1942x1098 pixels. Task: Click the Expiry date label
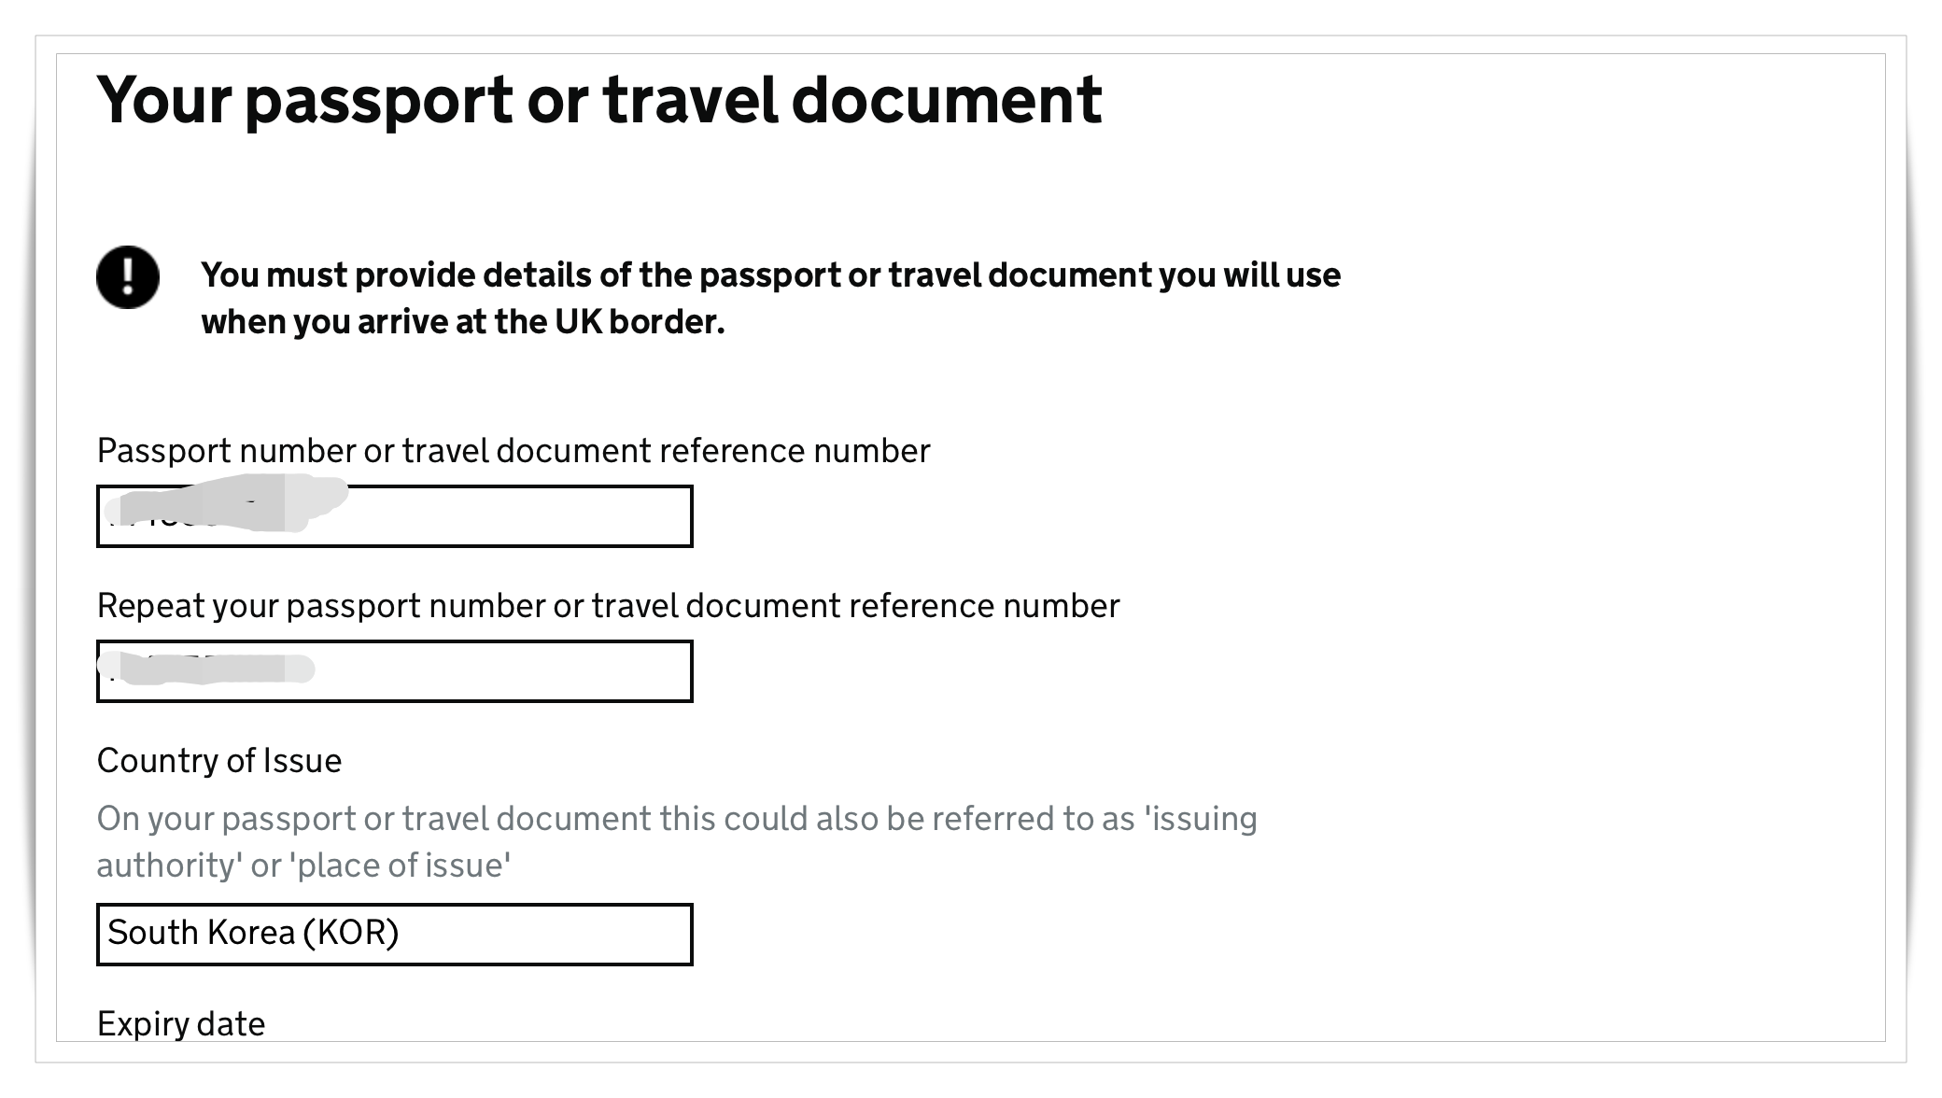coord(180,1022)
